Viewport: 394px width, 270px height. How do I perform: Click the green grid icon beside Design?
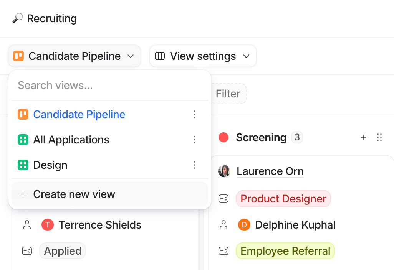[23, 165]
